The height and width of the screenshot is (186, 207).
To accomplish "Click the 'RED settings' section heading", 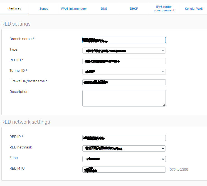I will click(x=16, y=24).
